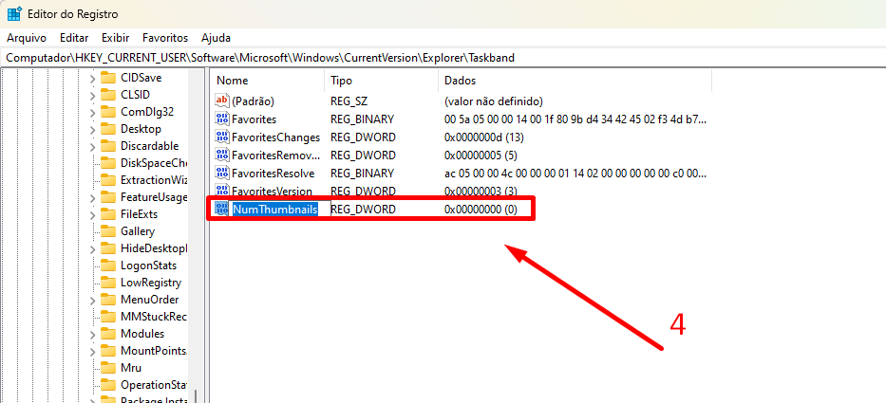Select the FavoritesChanges value name
886x403 pixels.
275,137
